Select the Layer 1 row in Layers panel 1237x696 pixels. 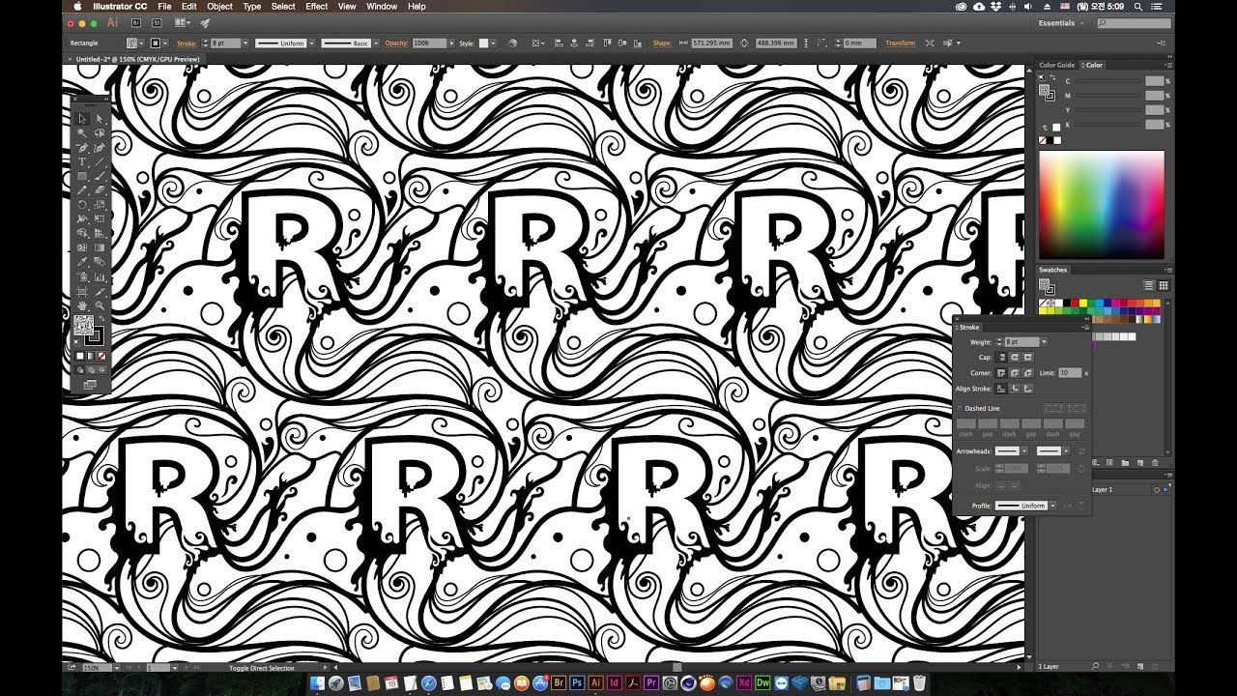pos(1102,490)
